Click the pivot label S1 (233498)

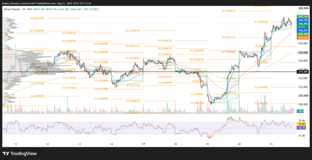tap(101, 80)
